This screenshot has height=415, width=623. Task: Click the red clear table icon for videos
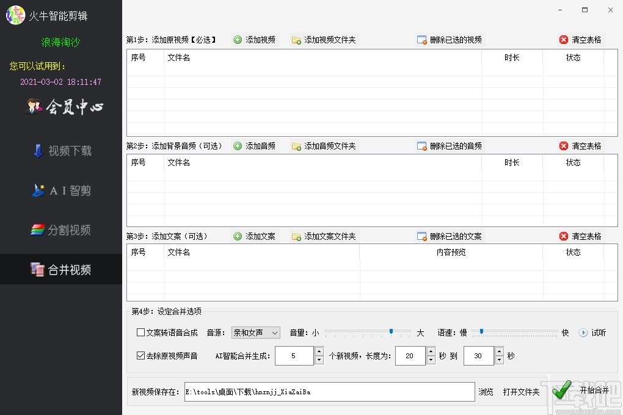(x=563, y=39)
